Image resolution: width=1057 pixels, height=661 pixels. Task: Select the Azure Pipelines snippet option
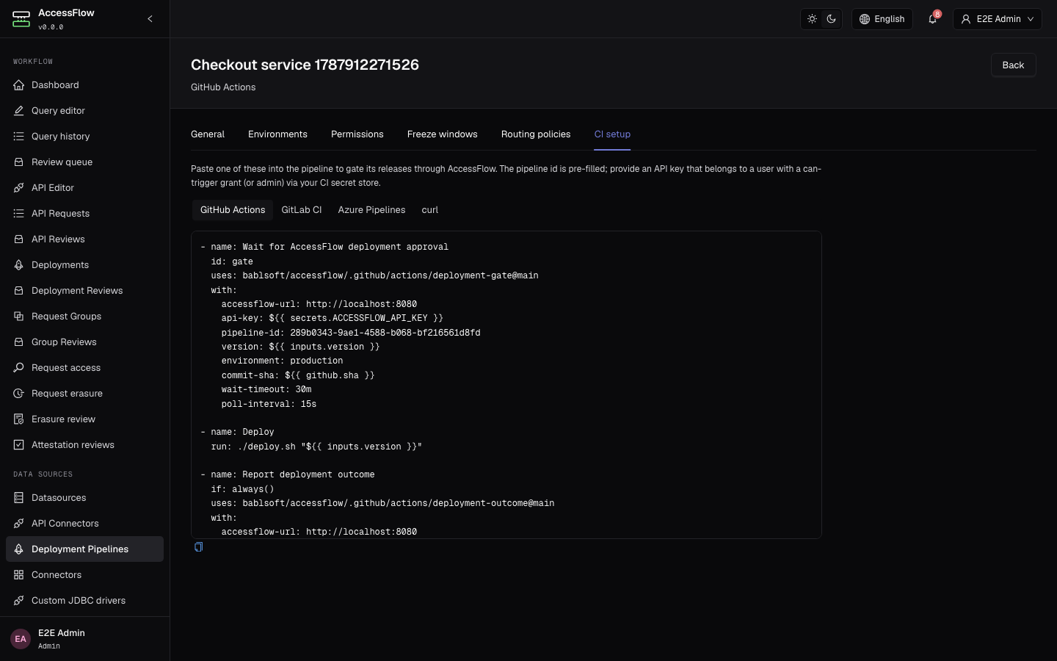[x=371, y=210]
